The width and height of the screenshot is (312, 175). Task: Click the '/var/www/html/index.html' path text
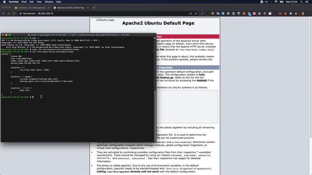click(196, 50)
